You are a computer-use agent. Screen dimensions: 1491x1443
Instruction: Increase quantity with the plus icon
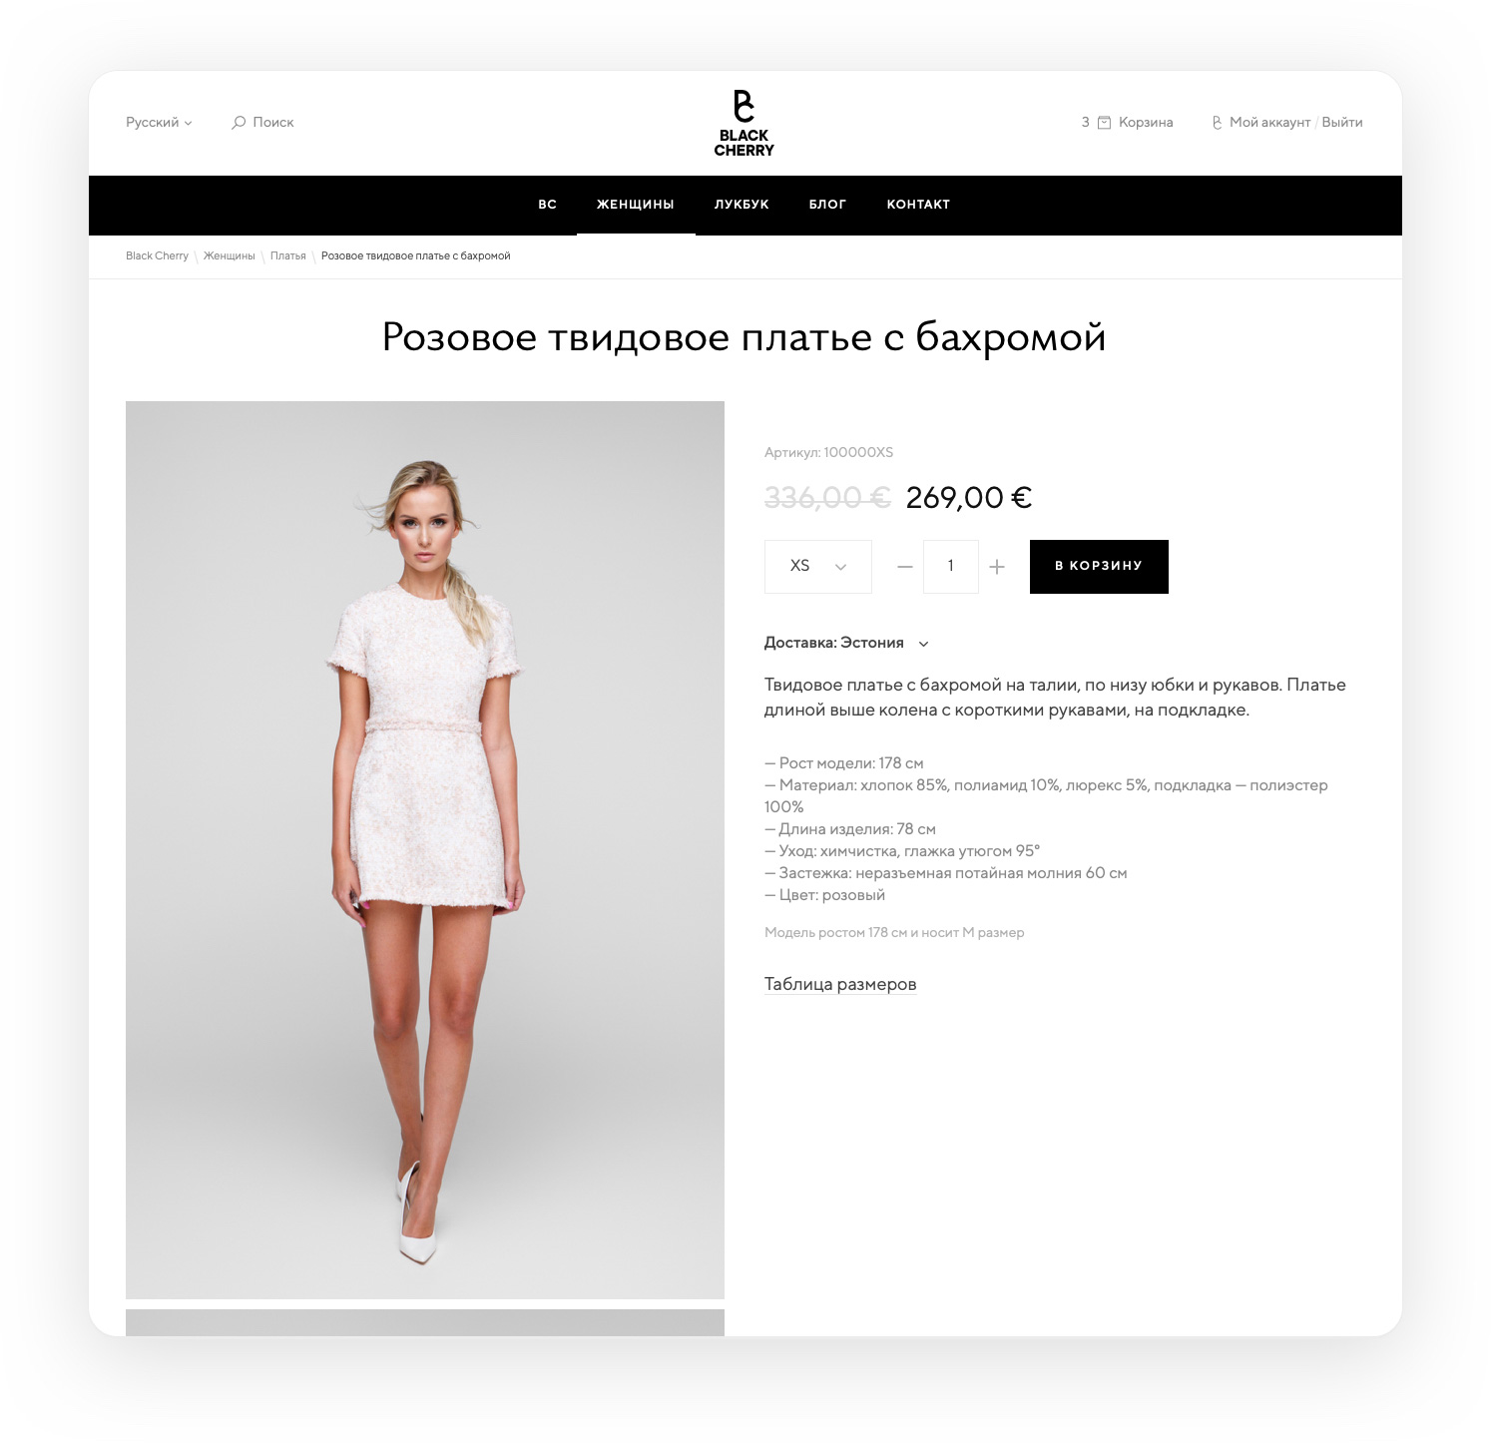click(x=996, y=567)
